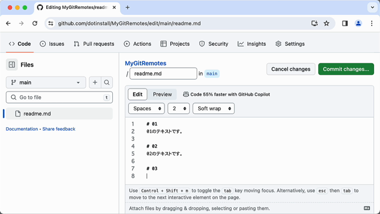
Task: Open the MyGitRemotes repository link
Action: coord(145,64)
